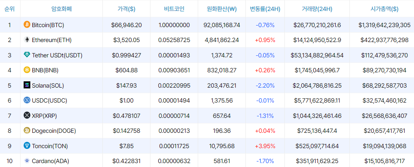Open the Tether USDt(USDT) name link
414x167 pixels.
57,55
